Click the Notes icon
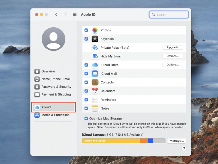 click(x=95, y=108)
